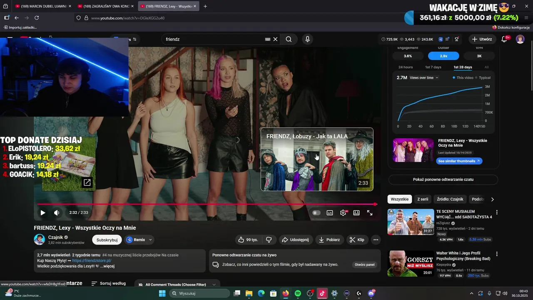Click the trophy achievements icon

456,39
